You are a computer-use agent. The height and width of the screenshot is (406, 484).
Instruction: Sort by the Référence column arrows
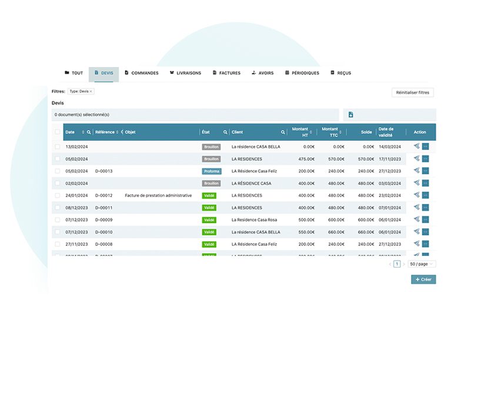click(x=117, y=132)
